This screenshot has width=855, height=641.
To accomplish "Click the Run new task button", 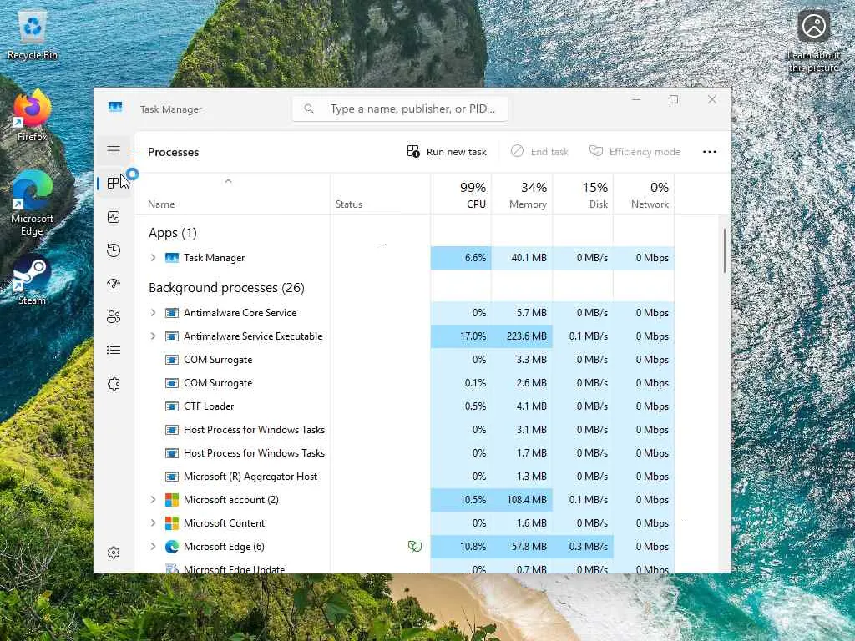I will pos(447,152).
